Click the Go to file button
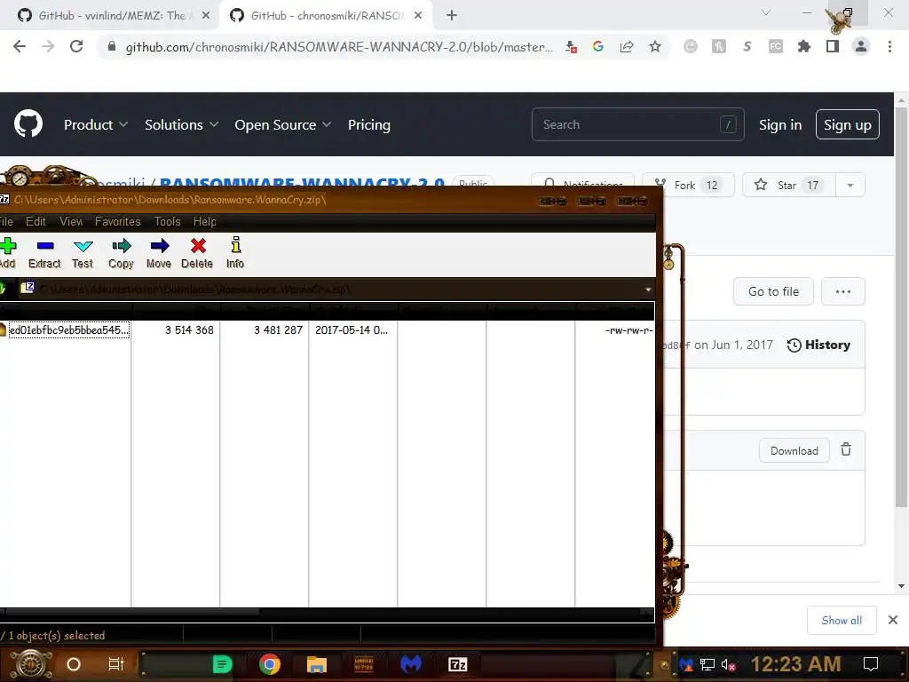This screenshot has width=909, height=682. click(x=773, y=291)
